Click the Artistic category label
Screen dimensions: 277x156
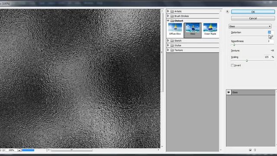[x=178, y=11]
